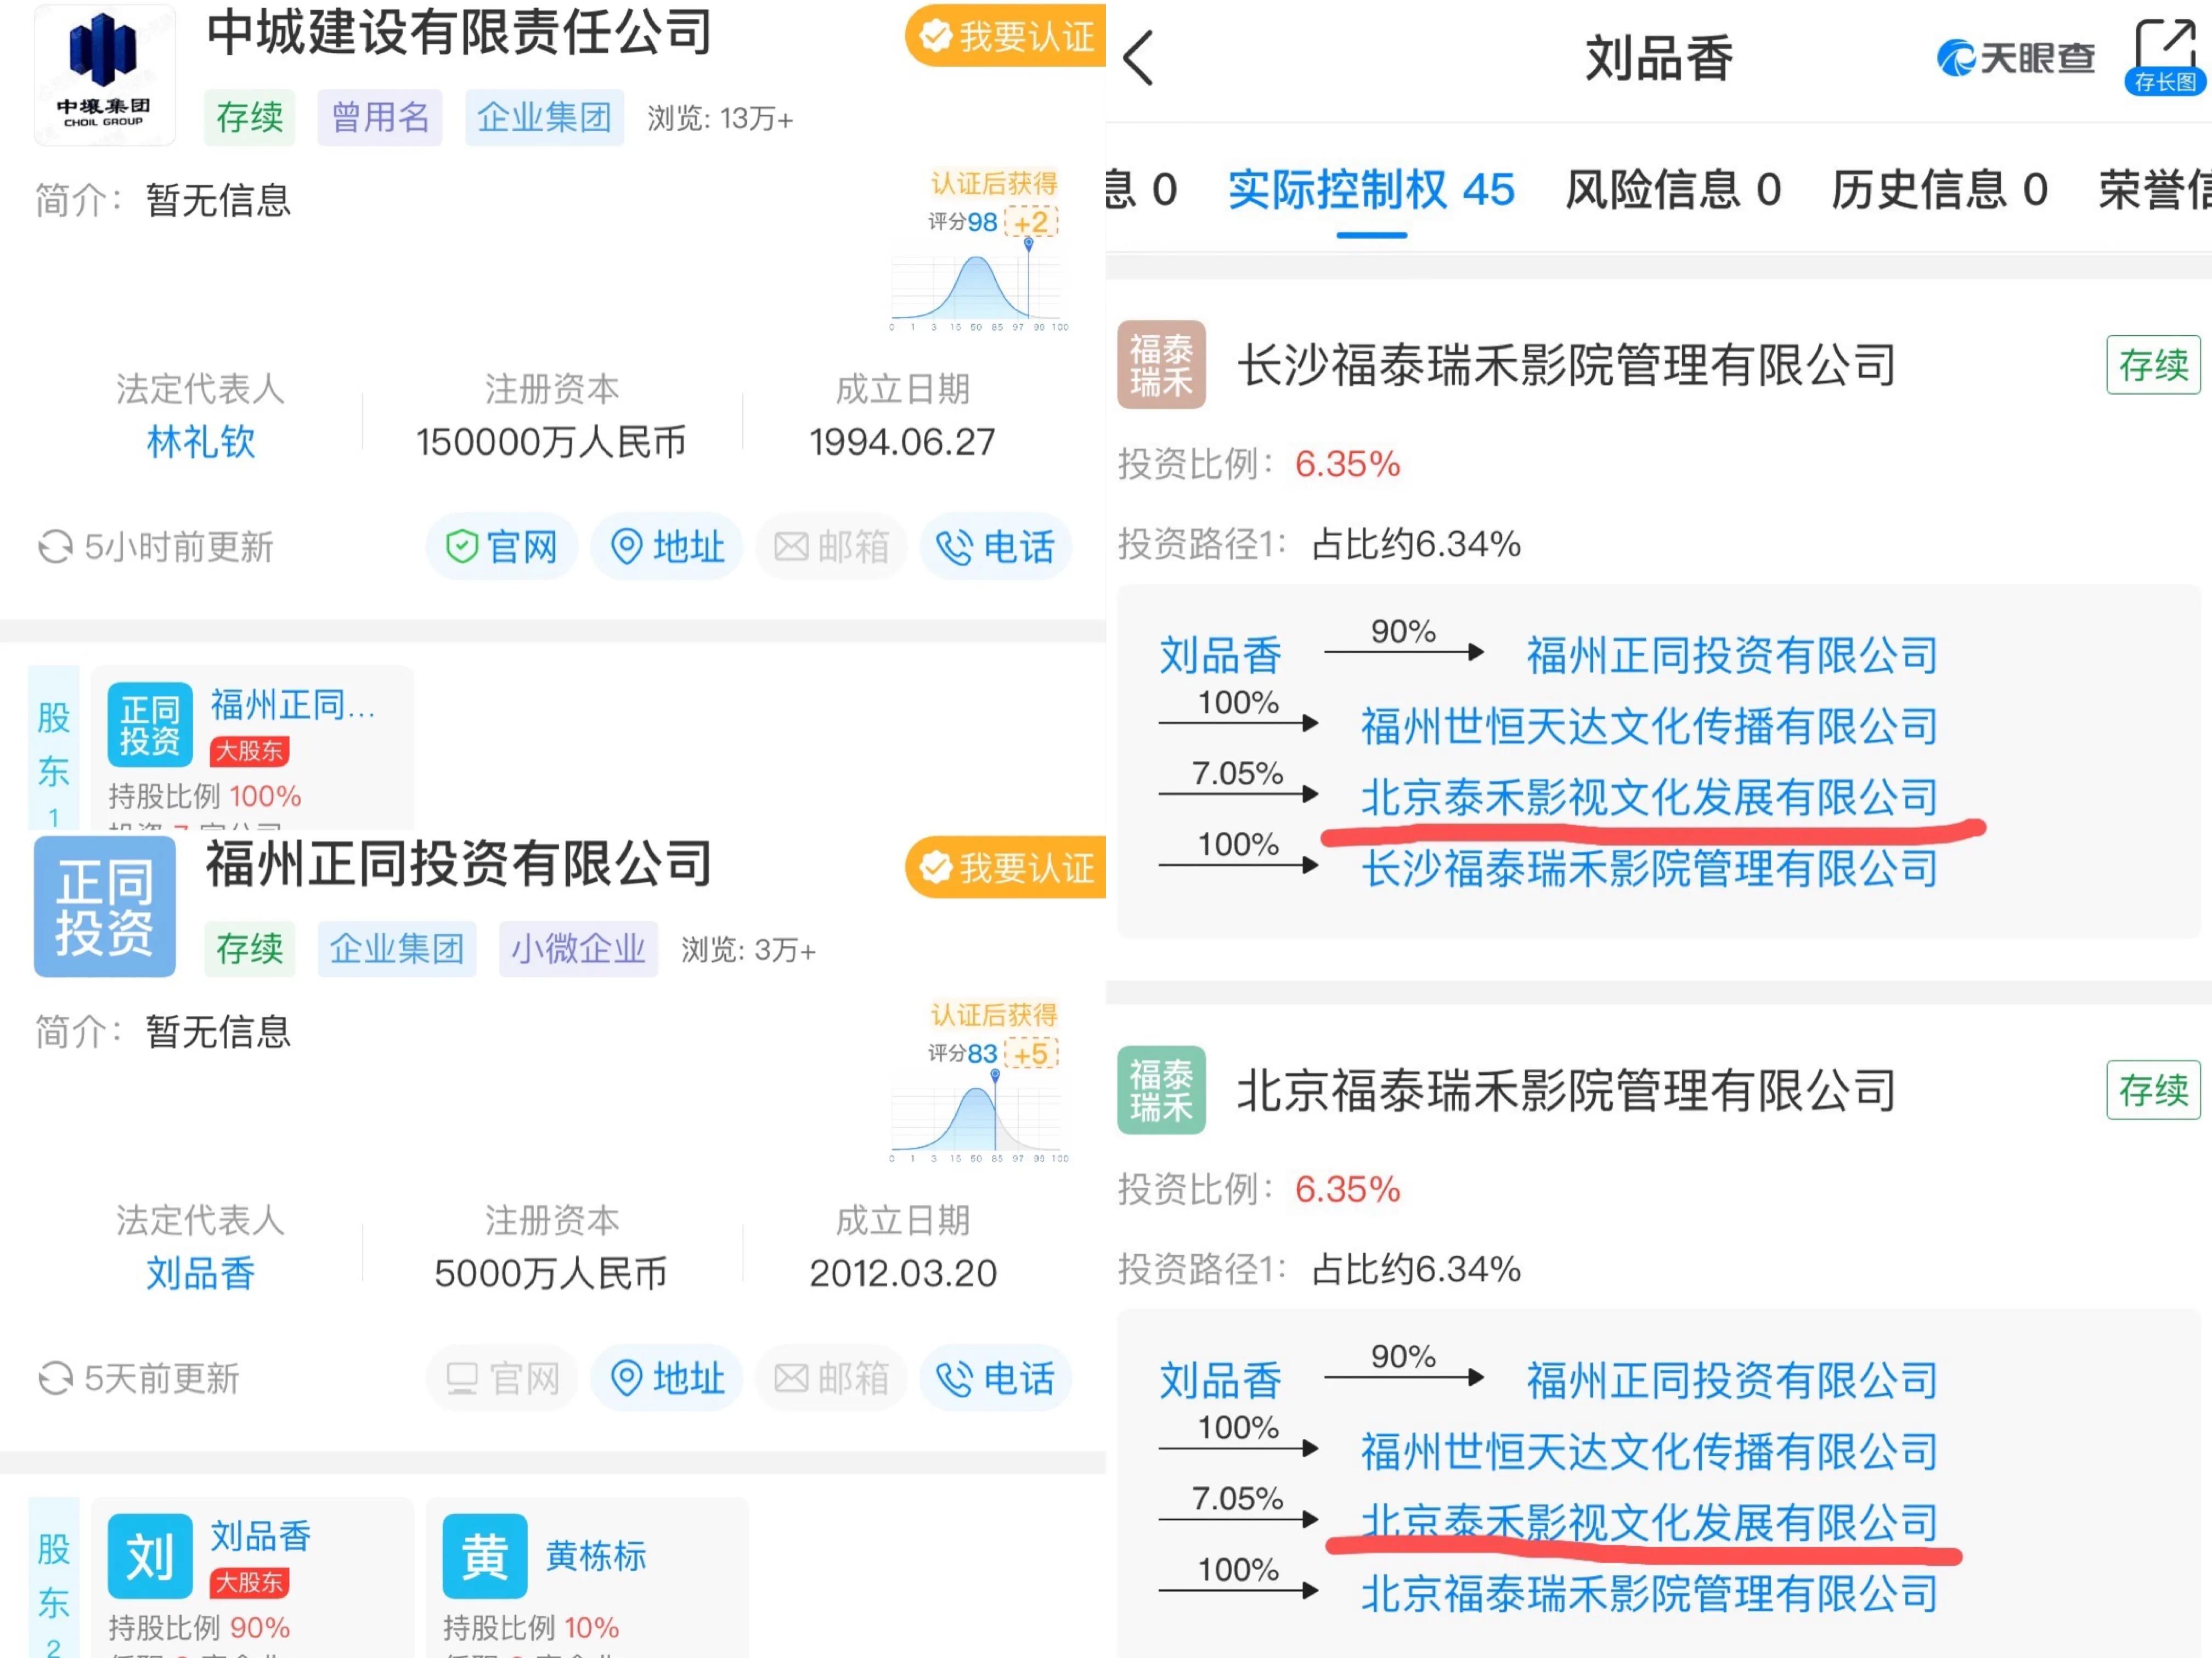Screen dimensions: 2212x1658
Task: Tap the 福泰瑞禾 green logo icon
Action: (x=1161, y=1090)
